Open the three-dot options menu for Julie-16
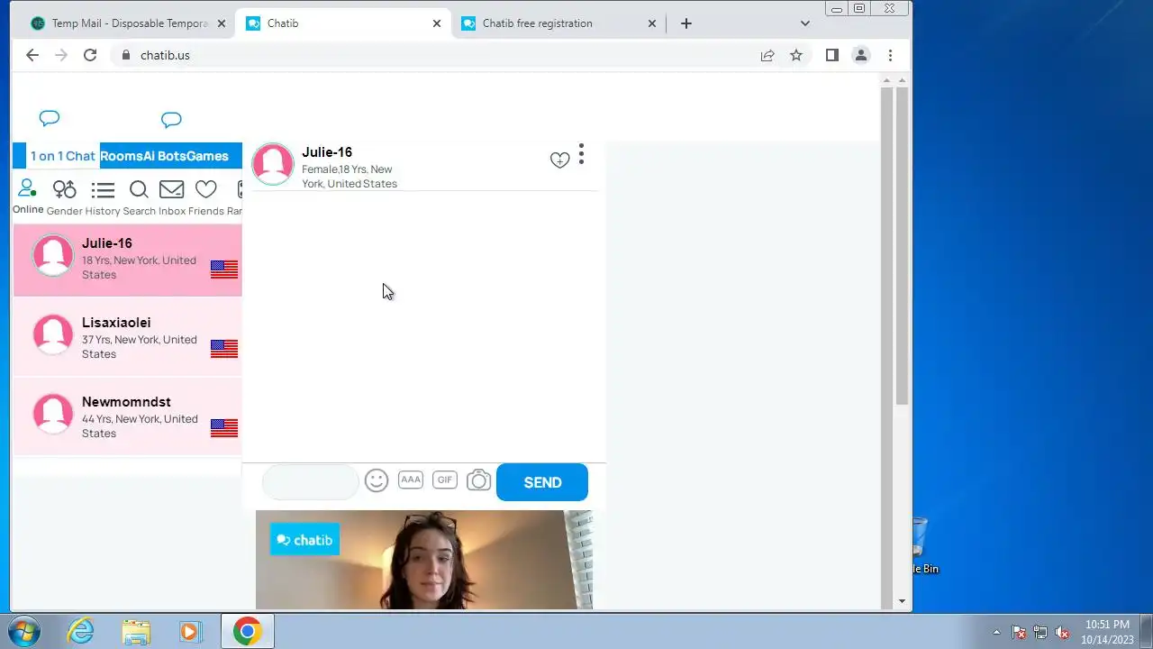Viewport: 1153px width, 649px height. (x=581, y=154)
